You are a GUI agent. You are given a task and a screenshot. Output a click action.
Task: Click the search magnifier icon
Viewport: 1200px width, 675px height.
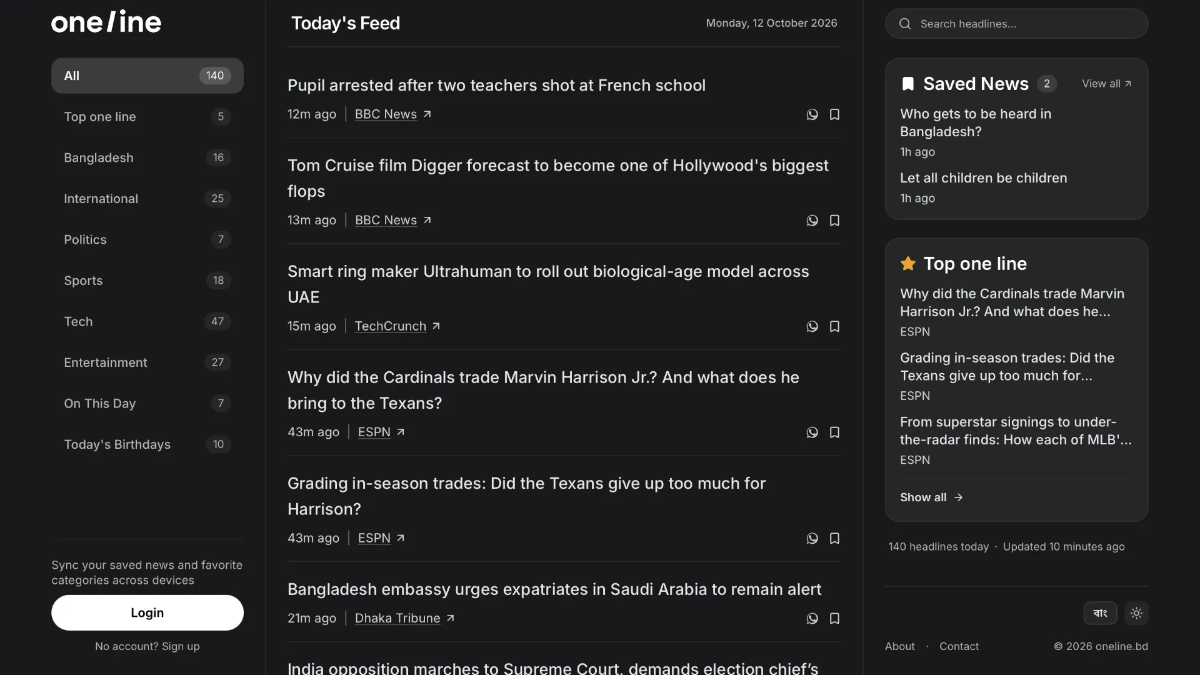(x=905, y=24)
